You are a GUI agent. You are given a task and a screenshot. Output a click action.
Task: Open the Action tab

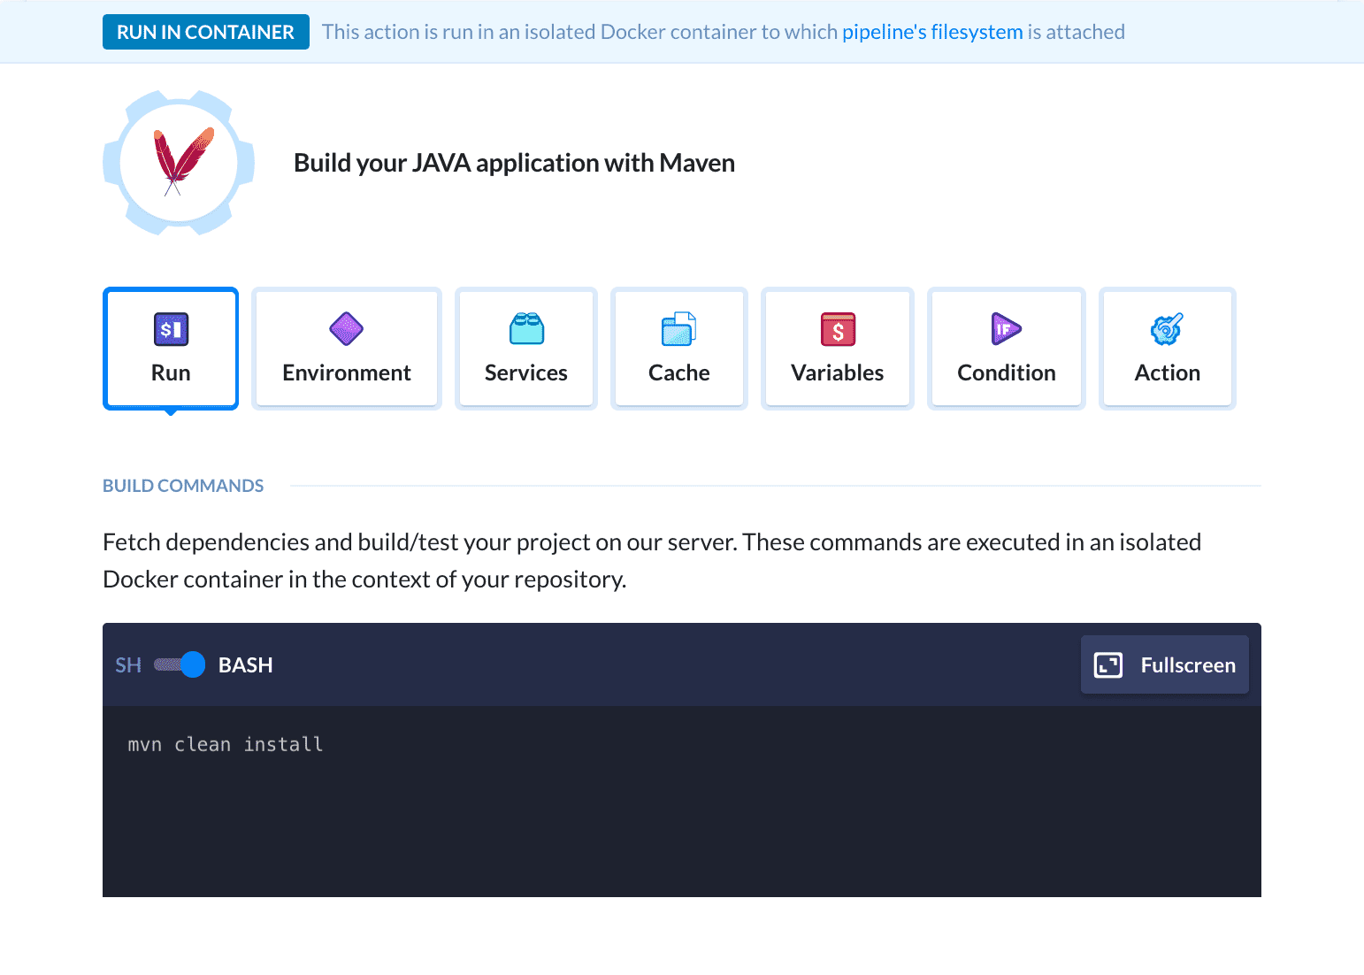click(1168, 349)
